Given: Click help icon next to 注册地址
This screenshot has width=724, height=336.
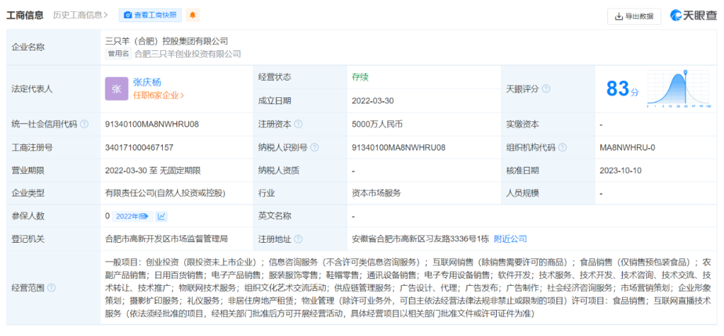Looking at the screenshot, I should coord(298,239).
